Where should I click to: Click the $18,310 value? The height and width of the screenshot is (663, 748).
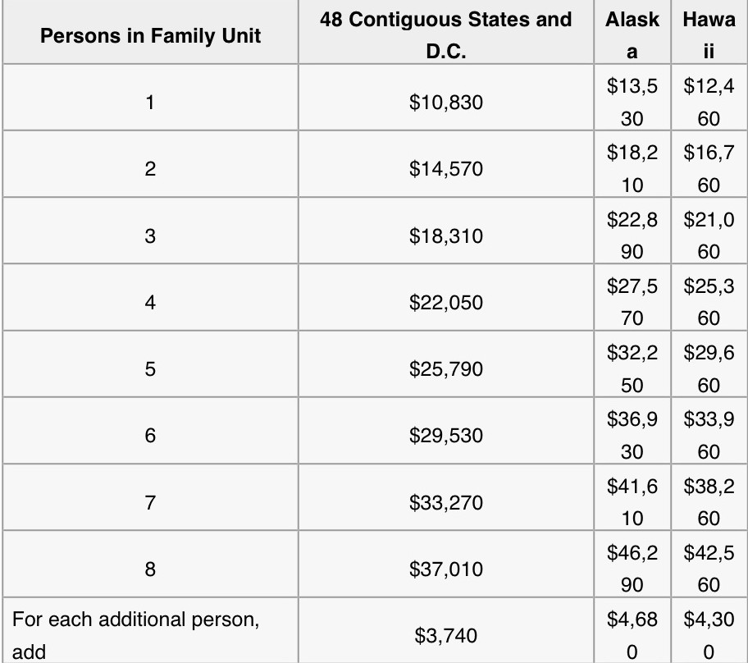click(x=446, y=236)
